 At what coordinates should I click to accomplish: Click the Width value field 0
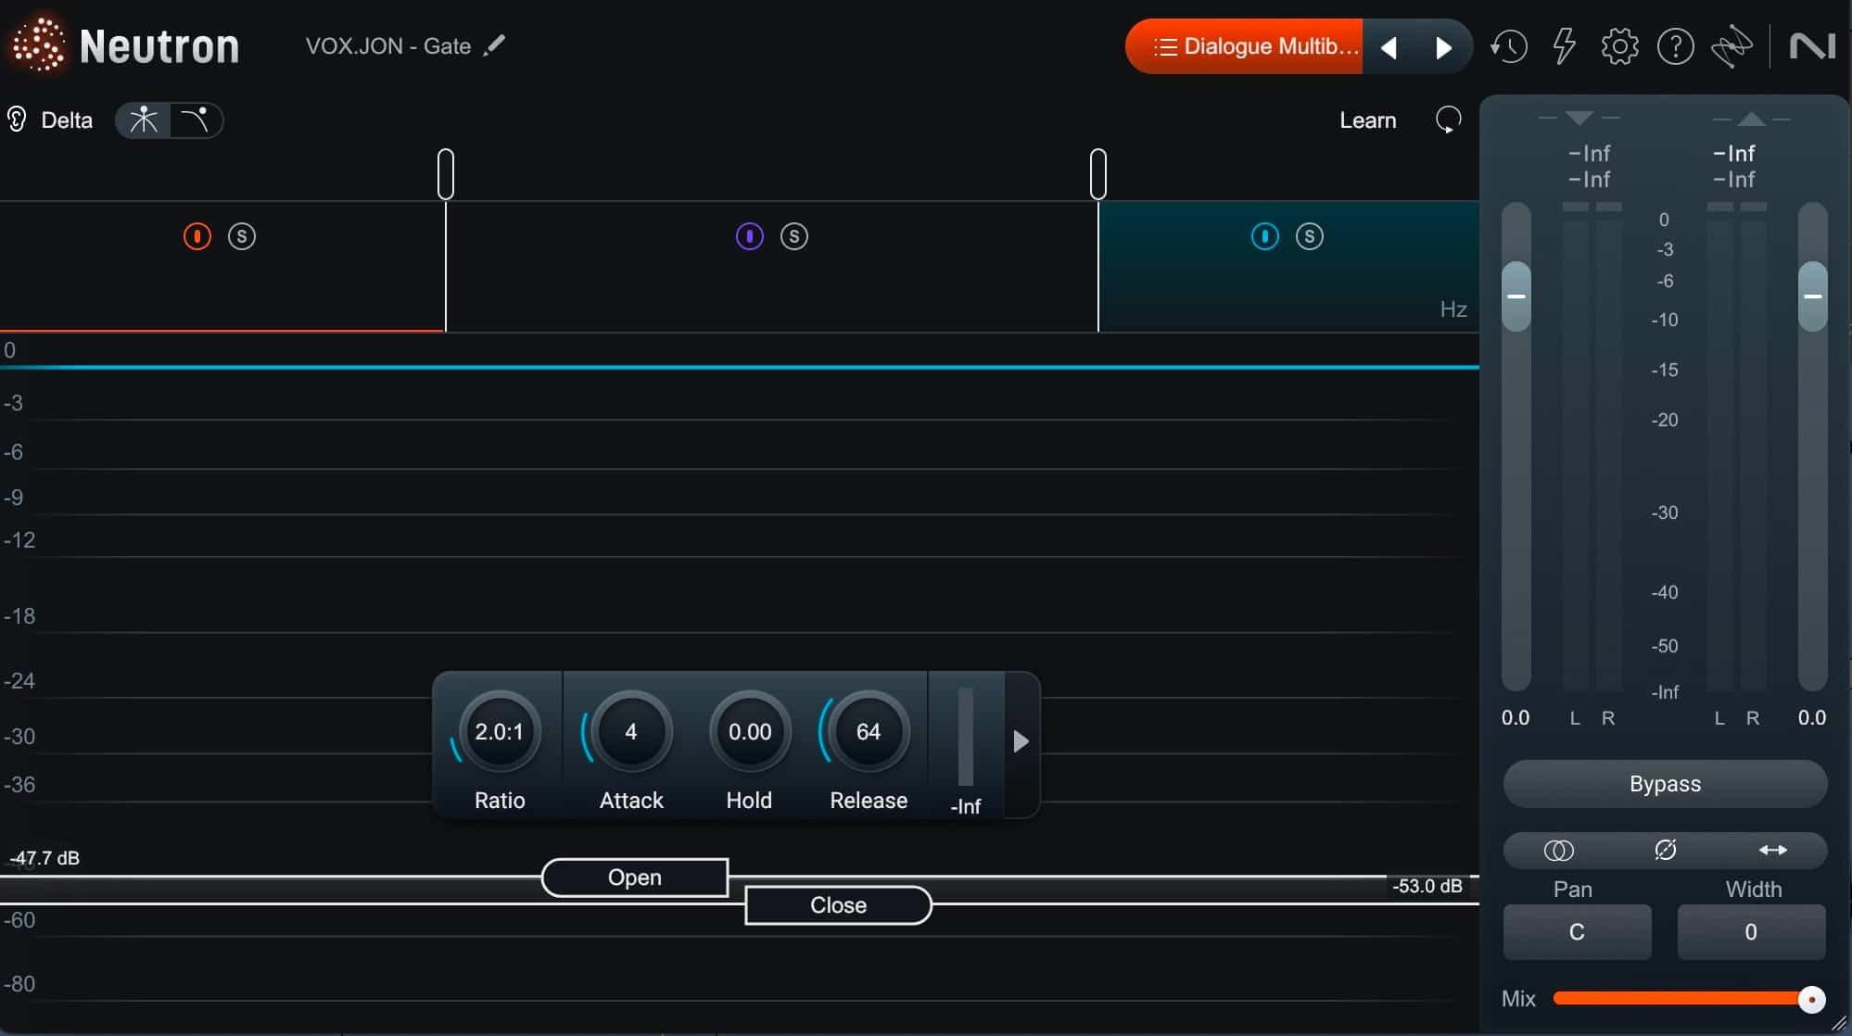point(1751,932)
